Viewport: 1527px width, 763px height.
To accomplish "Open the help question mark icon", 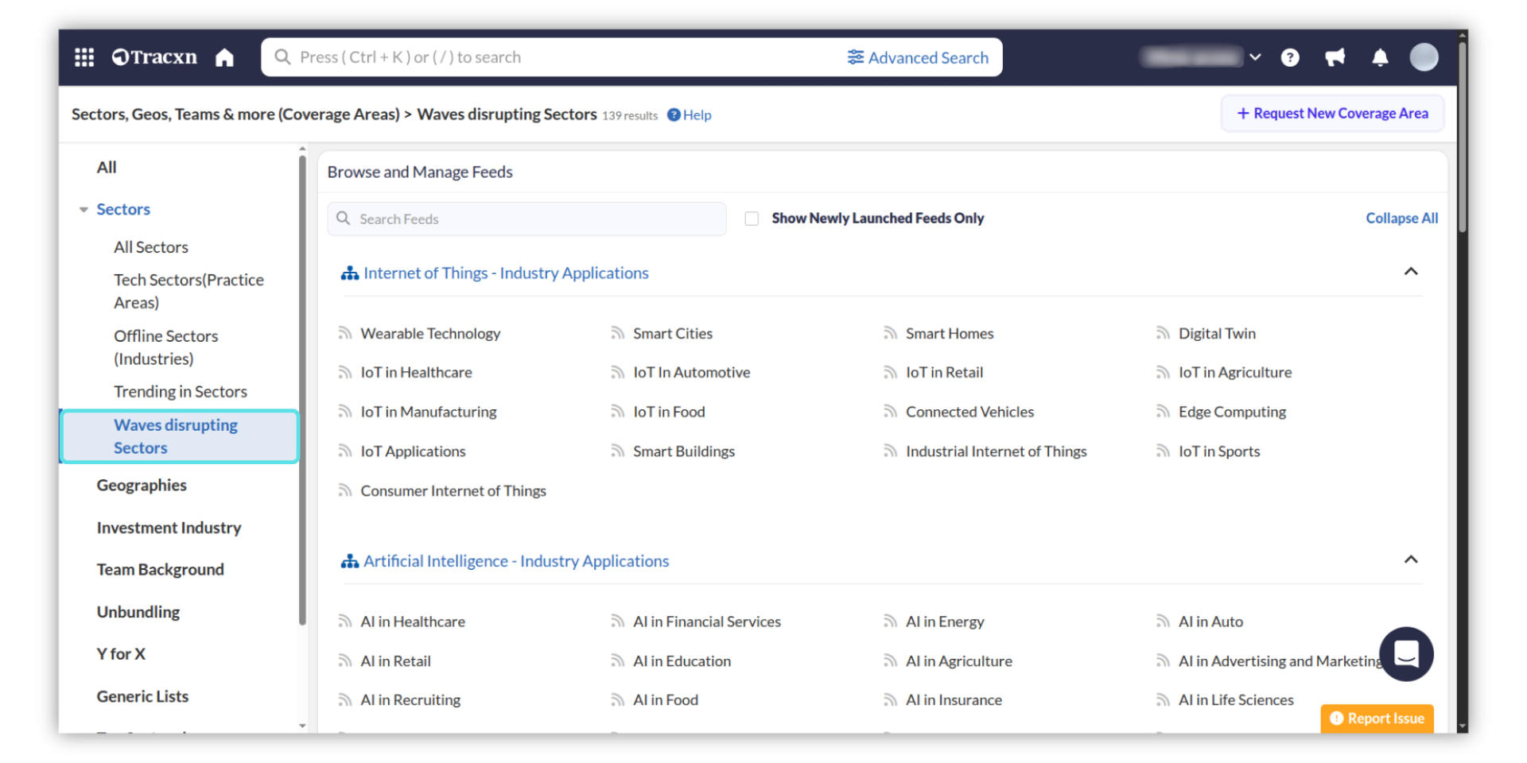I will (x=1290, y=57).
